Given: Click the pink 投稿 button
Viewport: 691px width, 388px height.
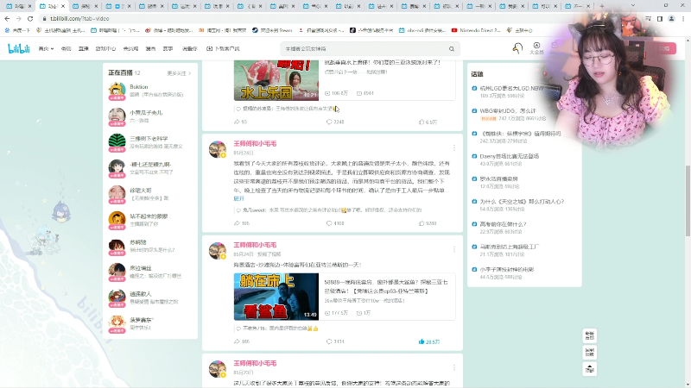Looking at the screenshot, I should (664, 48).
